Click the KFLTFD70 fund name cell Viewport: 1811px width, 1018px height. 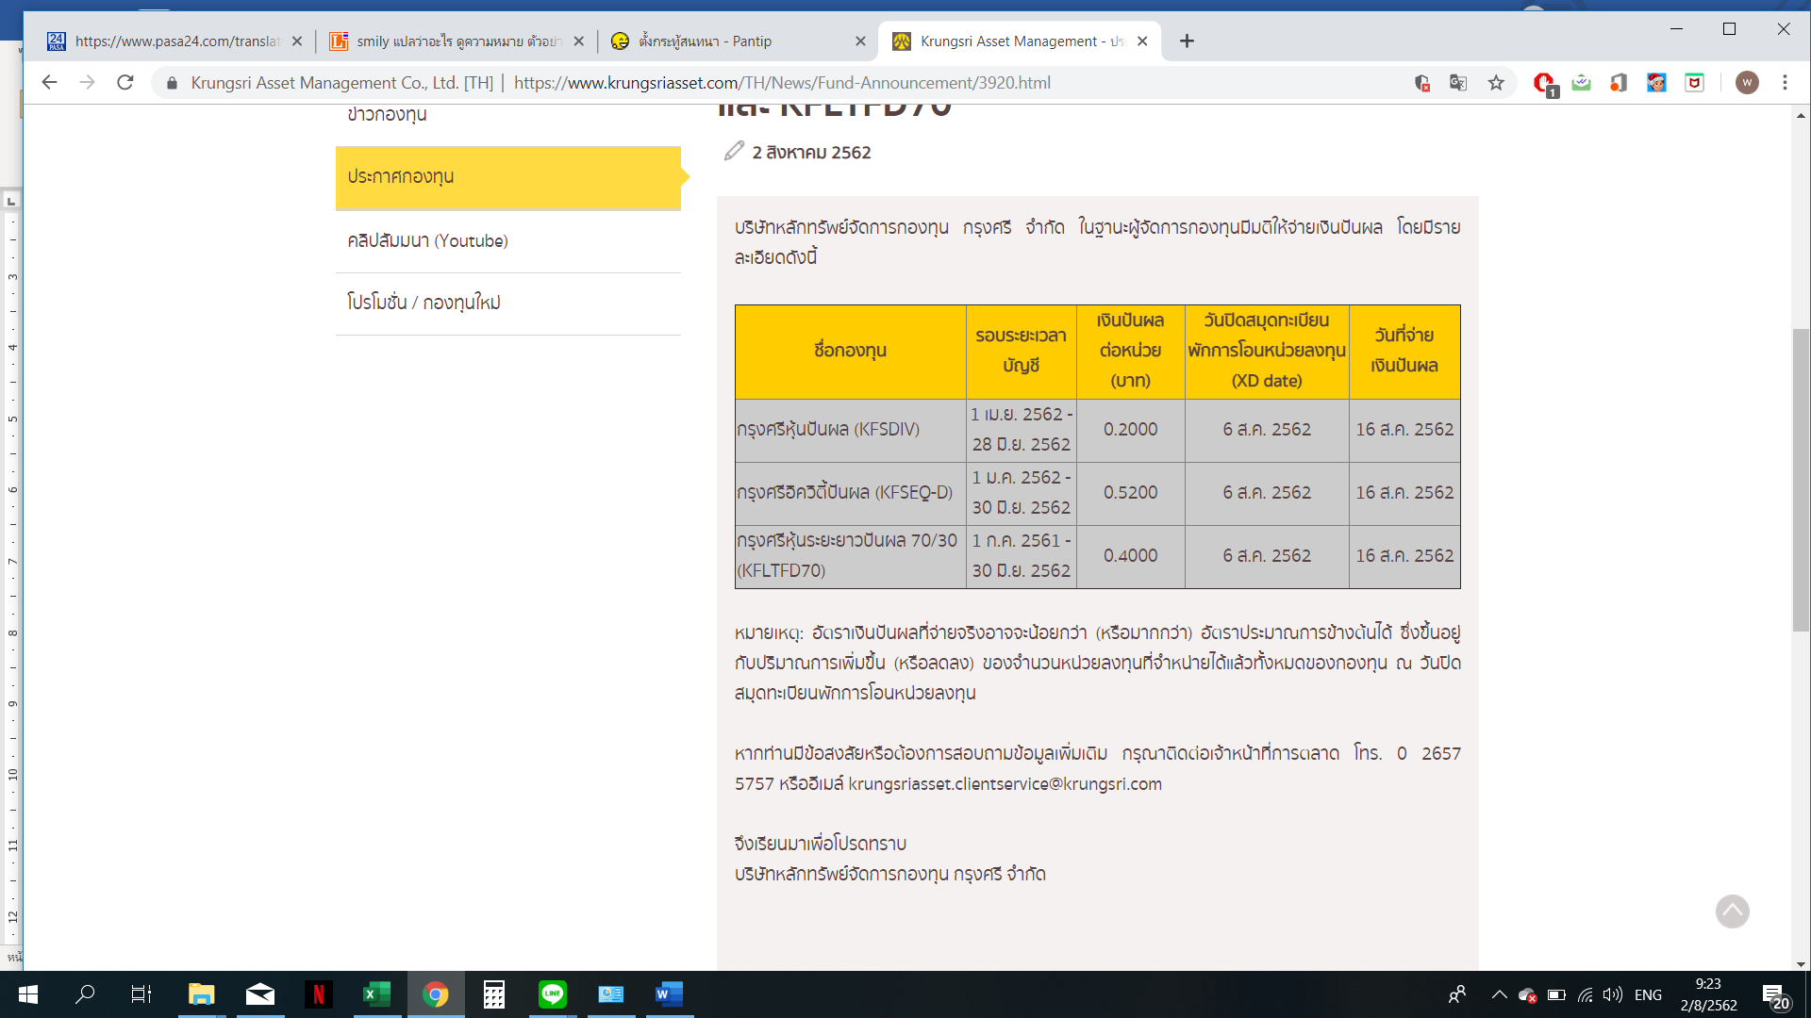tap(850, 556)
